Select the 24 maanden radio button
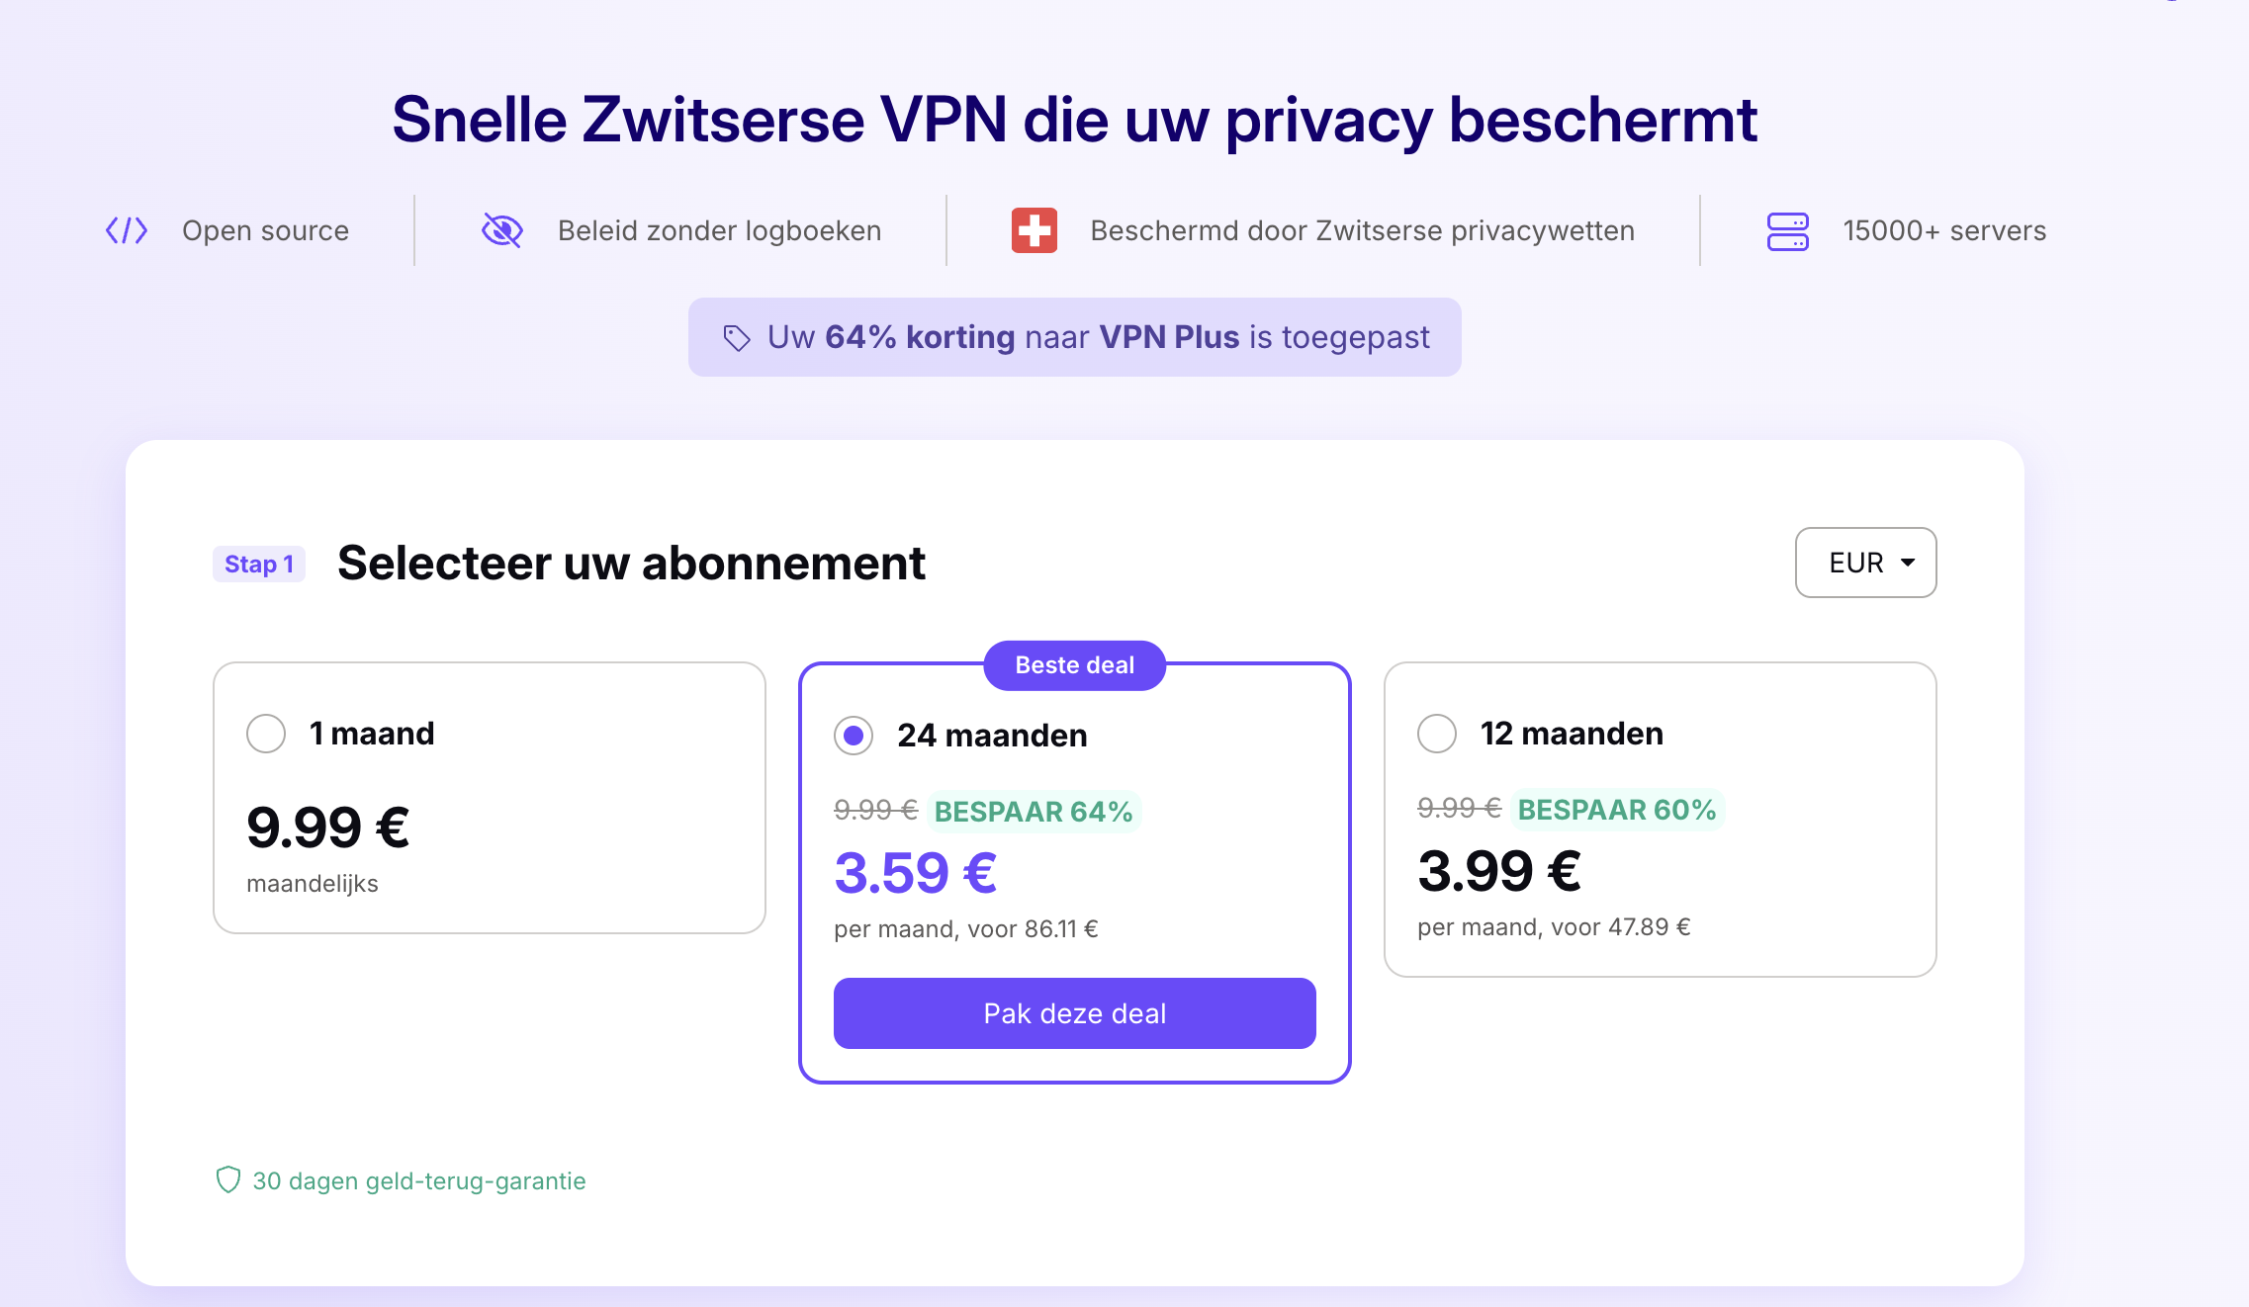The height and width of the screenshot is (1307, 2249). pyautogui.click(x=854, y=736)
